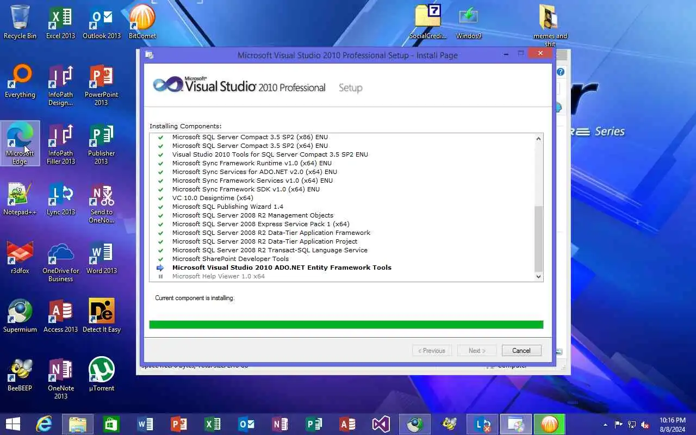Image resolution: width=696 pixels, height=435 pixels.
Task: Select Microsoft Edge desktop icon
Action: 20,144
